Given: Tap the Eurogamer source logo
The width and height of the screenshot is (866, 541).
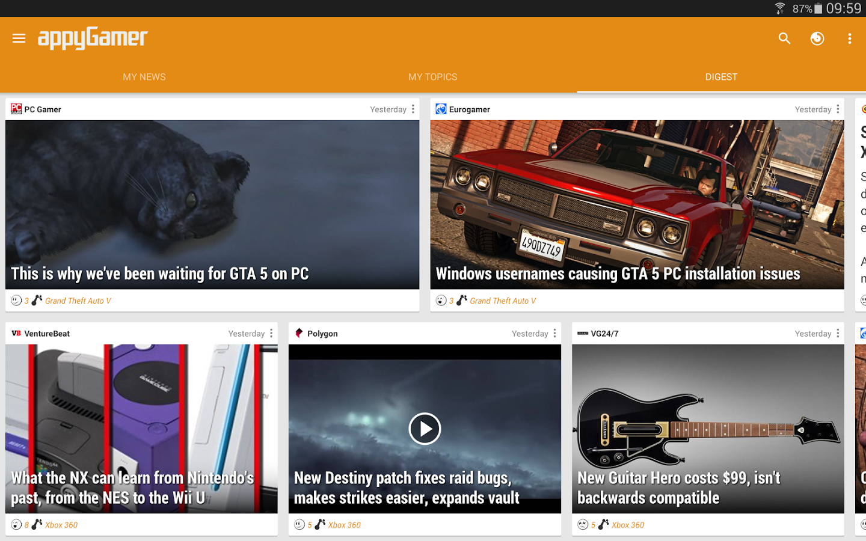Looking at the screenshot, I should [441, 109].
